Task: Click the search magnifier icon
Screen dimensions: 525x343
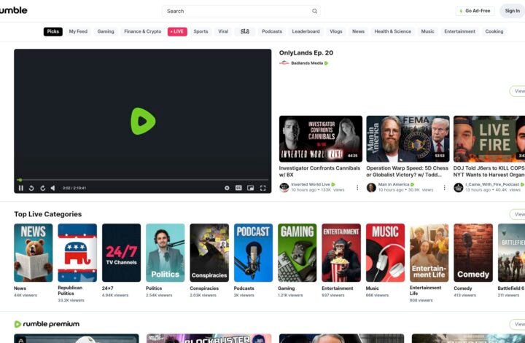Action: point(315,11)
